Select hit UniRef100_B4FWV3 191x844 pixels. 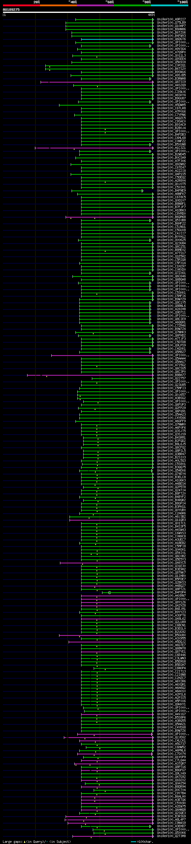tap(171, 36)
